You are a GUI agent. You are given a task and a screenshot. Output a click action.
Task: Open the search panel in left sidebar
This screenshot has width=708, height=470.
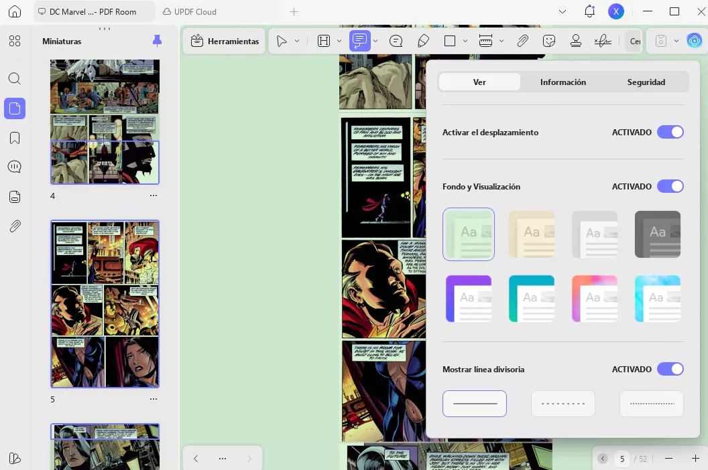(15, 78)
